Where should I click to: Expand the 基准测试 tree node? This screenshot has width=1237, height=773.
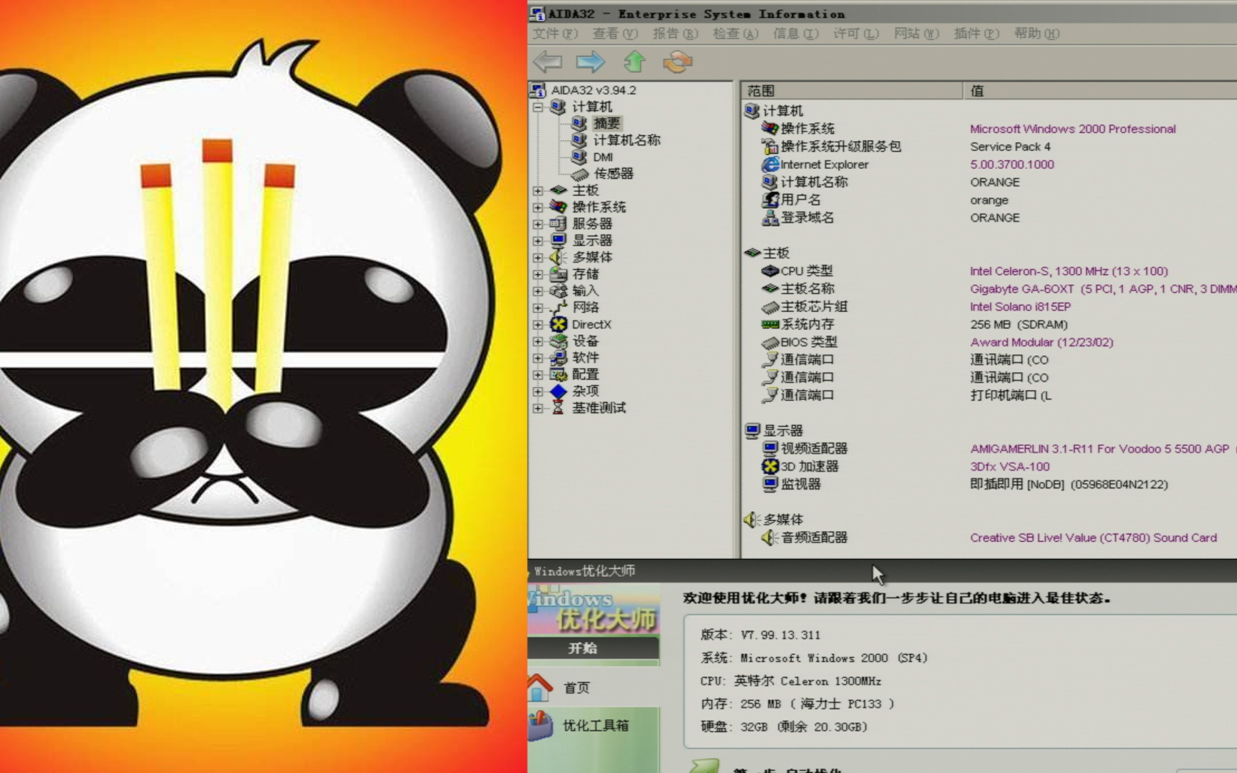[x=538, y=408]
